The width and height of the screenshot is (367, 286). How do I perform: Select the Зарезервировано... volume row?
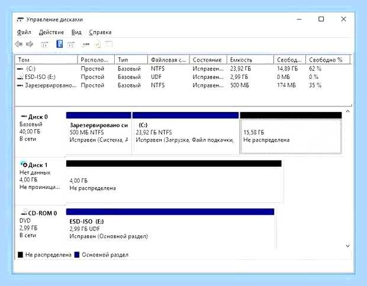point(183,85)
